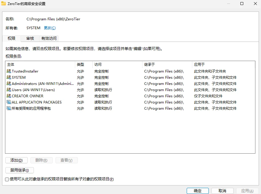The image size is (261, 194).
Task: Open the 有效访问 tab
Action: click(49, 38)
